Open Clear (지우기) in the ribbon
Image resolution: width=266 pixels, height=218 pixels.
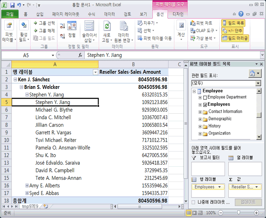coord(148,23)
